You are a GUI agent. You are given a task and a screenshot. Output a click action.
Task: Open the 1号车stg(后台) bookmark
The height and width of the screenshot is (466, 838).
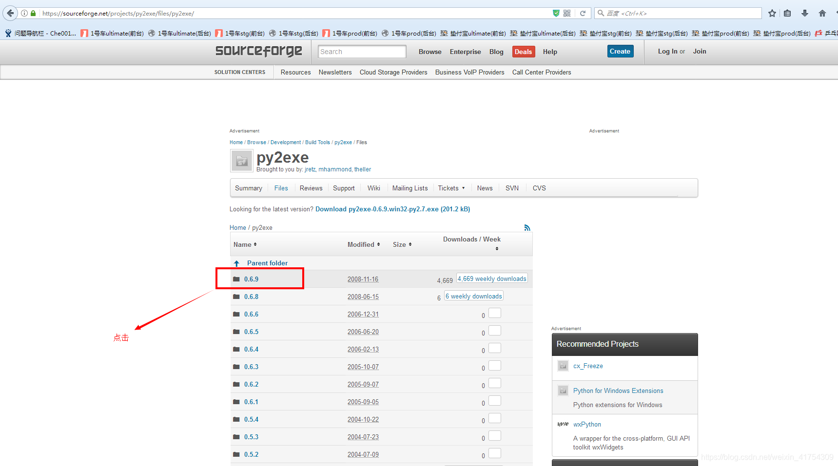293,33
